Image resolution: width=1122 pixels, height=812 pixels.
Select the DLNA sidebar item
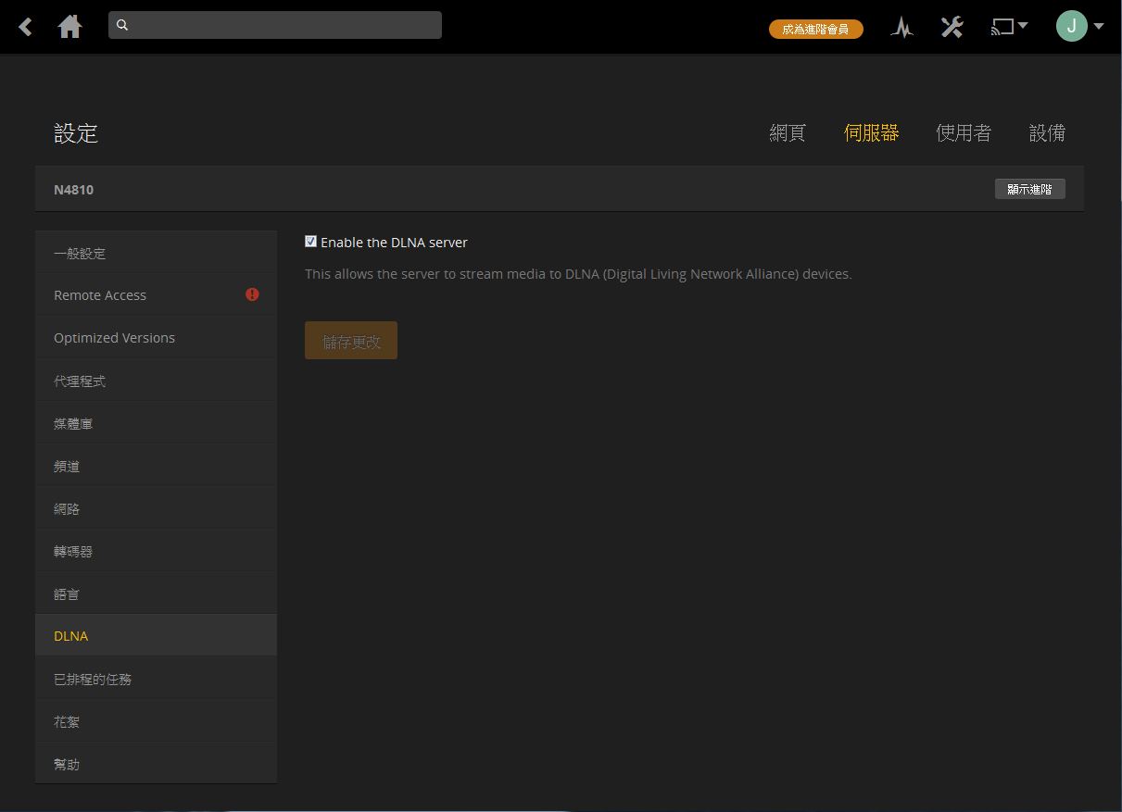156,636
